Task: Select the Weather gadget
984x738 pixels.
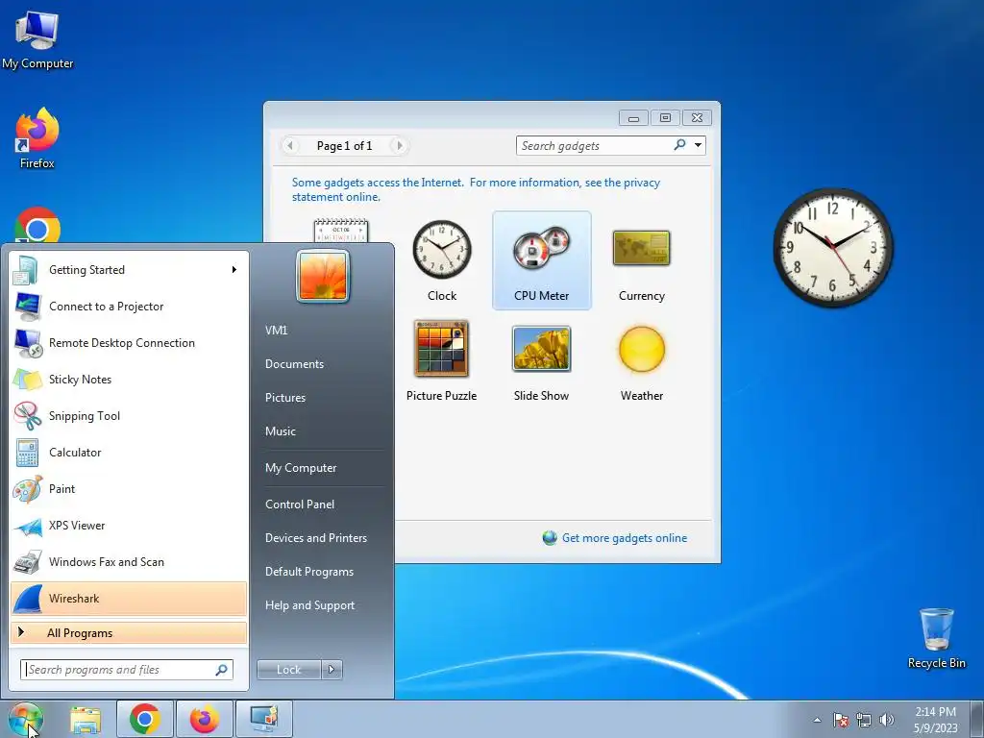Action: click(641, 361)
